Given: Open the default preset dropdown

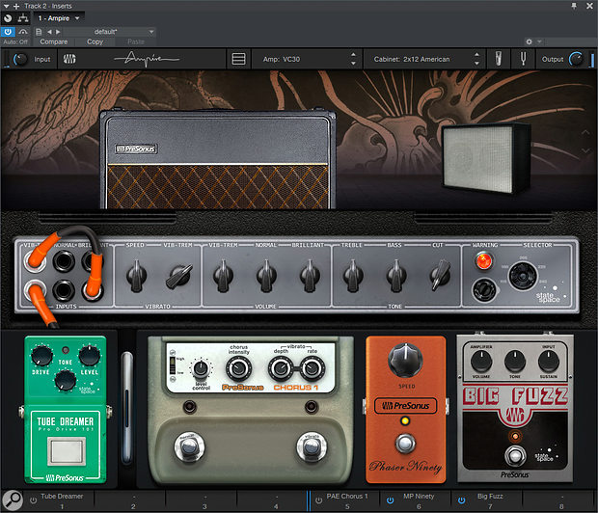Looking at the screenshot, I should click(x=110, y=32).
